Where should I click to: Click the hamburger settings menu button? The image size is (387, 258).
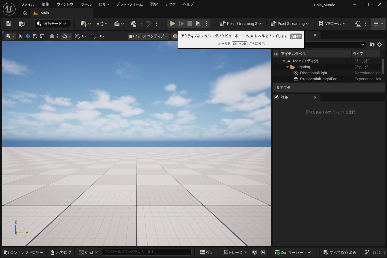pyautogui.click(x=378, y=24)
